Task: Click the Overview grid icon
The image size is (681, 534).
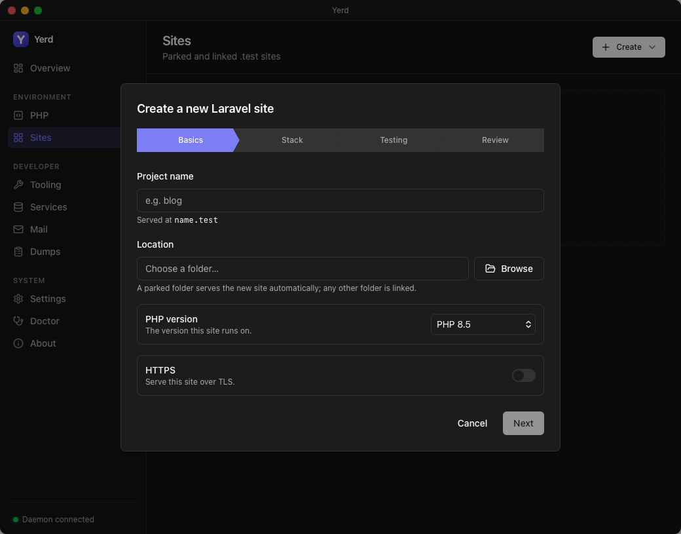Action: [18, 68]
